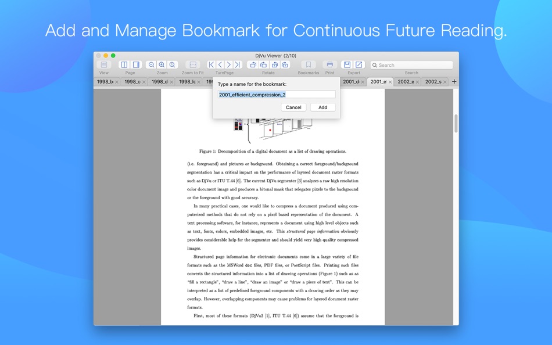Close the 1998_b tab
552x345 pixels.
[117, 82]
